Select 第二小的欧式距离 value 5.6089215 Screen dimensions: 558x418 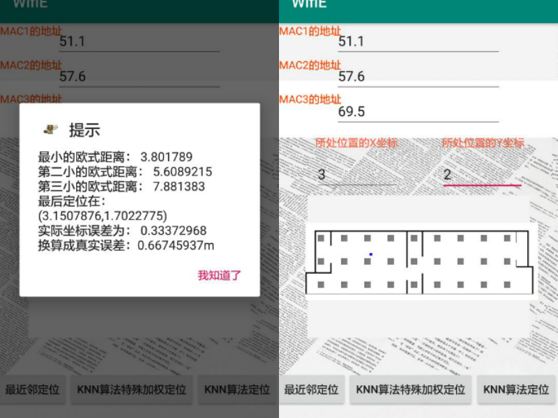(x=183, y=171)
